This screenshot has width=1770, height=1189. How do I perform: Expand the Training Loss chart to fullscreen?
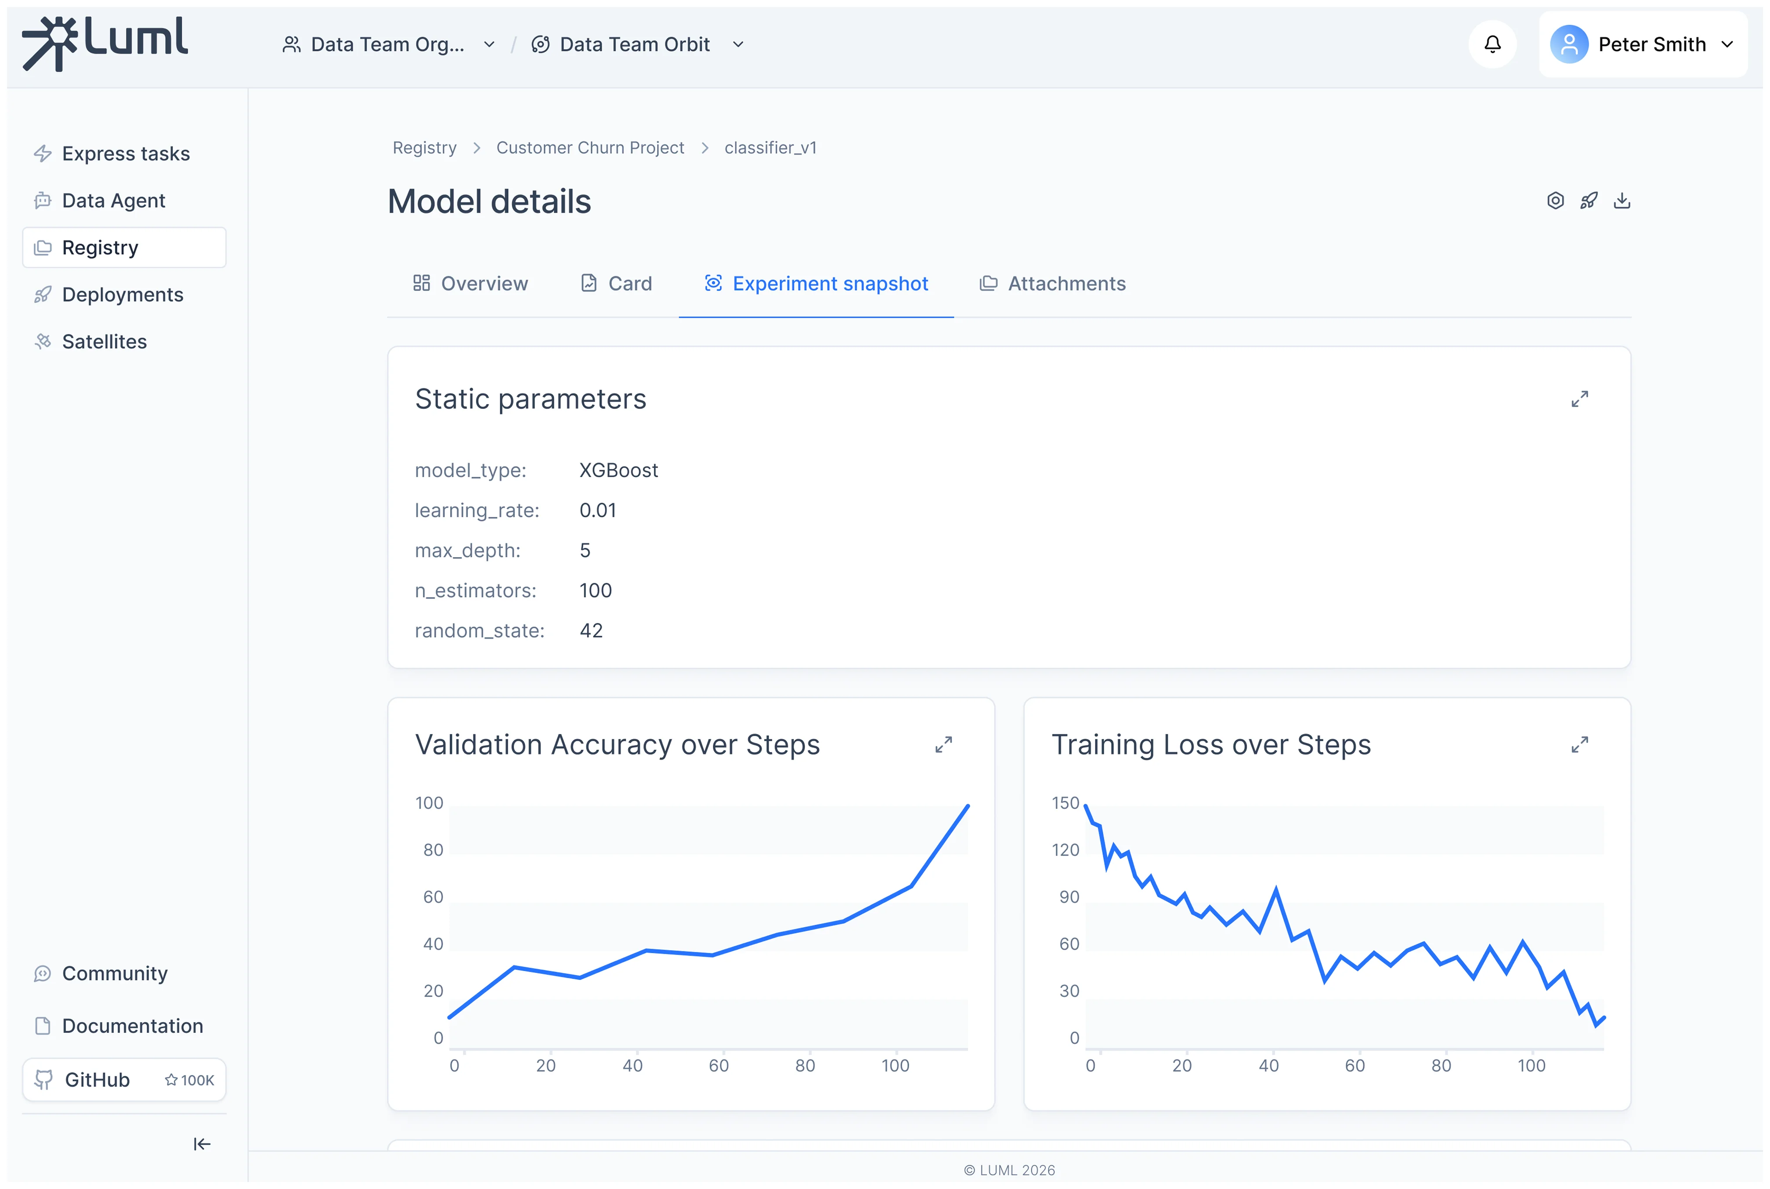(1579, 745)
